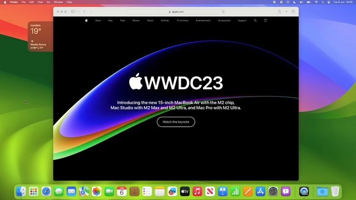
Task: Open the App Store in Dock
Action: point(260,191)
